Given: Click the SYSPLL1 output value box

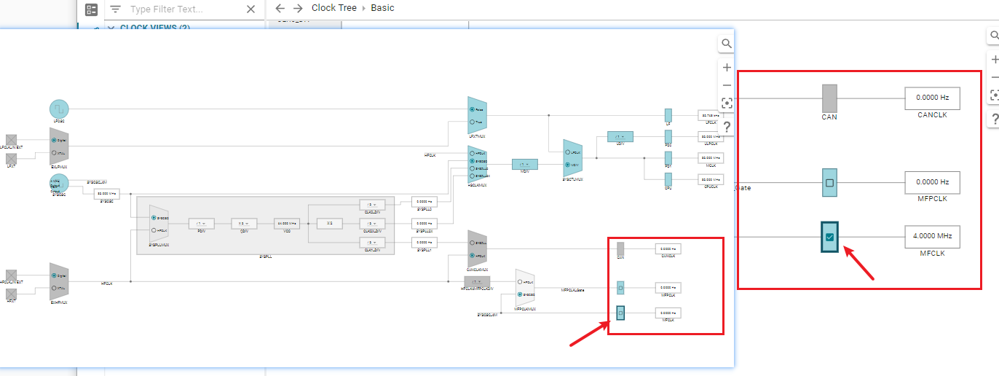Looking at the screenshot, I should point(425,242).
